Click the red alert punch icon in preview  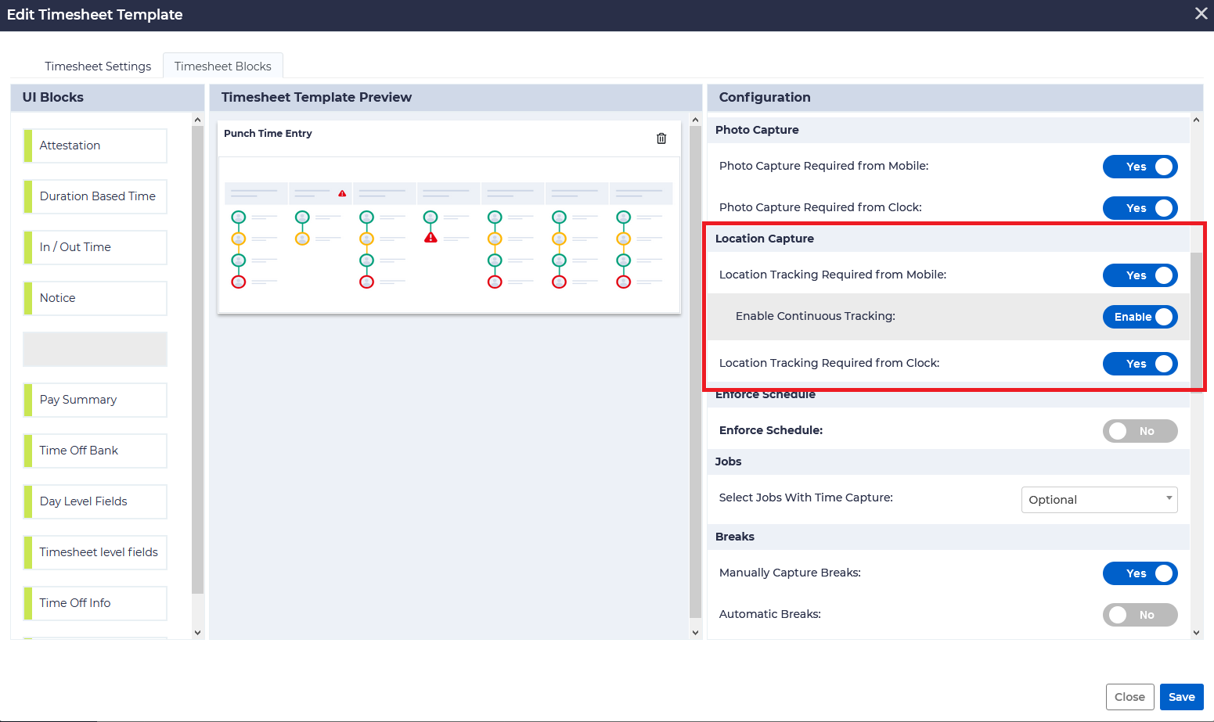(x=430, y=238)
